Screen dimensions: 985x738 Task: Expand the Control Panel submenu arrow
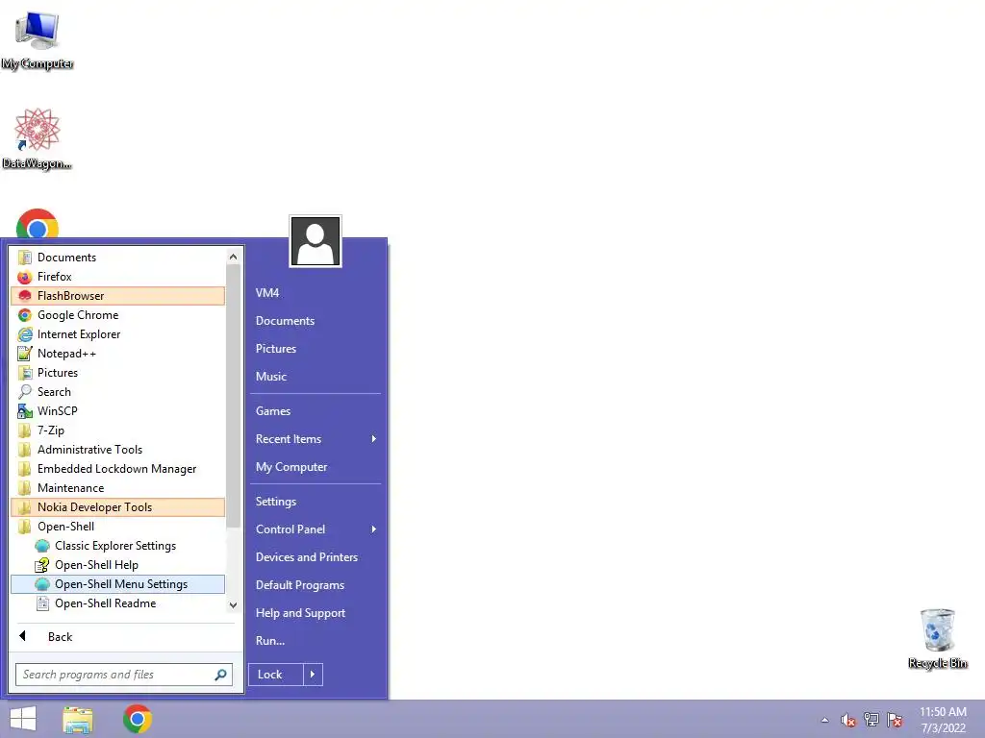pos(374,529)
